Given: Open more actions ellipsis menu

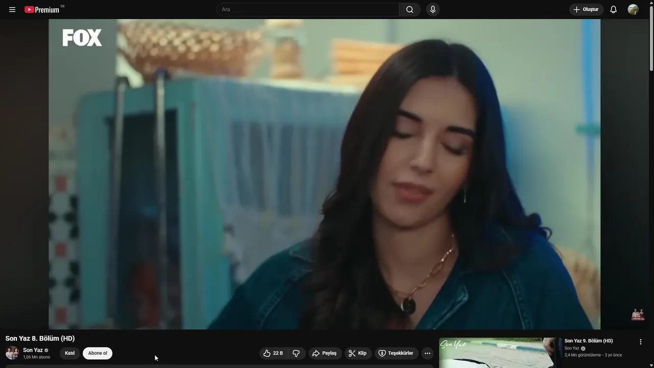Looking at the screenshot, I should pyautogui.click(x=428, y=353).
